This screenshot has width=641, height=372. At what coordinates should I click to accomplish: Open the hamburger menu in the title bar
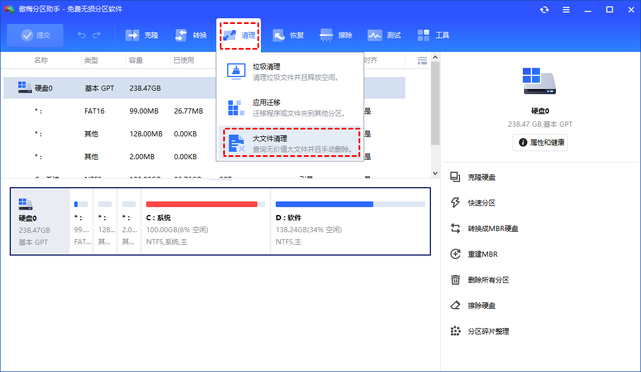coord(566,9)
